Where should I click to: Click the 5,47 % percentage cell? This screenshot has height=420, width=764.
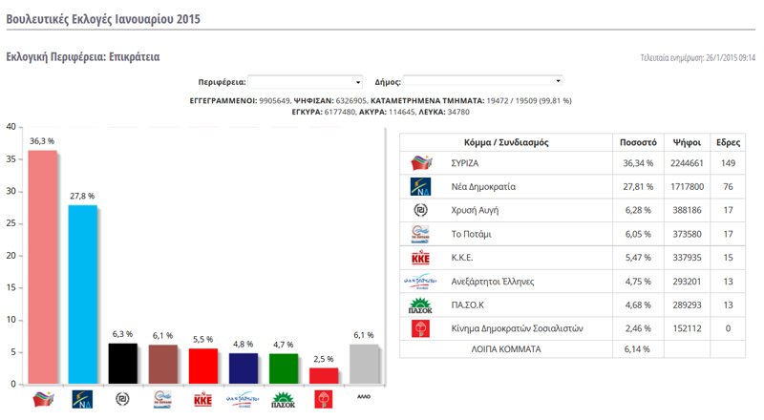point(638,258)
